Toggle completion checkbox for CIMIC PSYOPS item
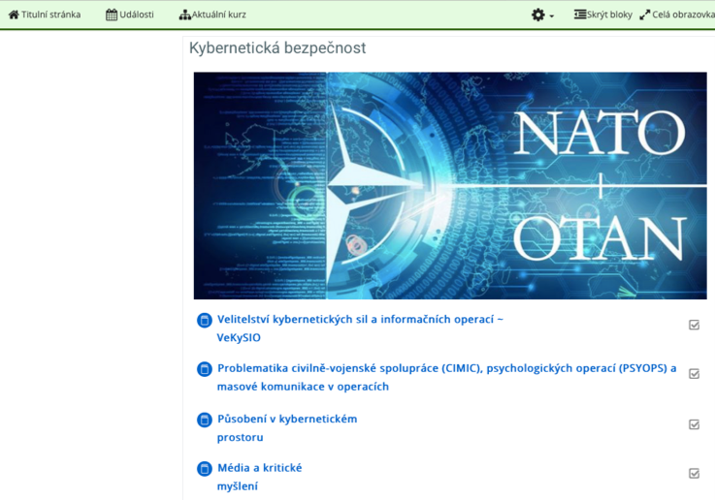Screen dimensions: 715x500 pos(694,374)
